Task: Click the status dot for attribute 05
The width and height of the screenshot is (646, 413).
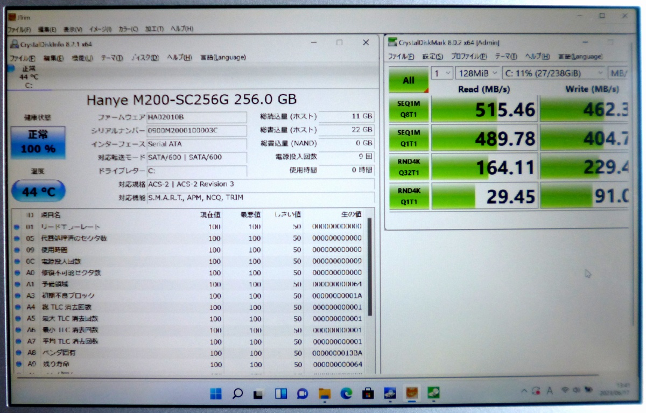Action: [18, 239]
